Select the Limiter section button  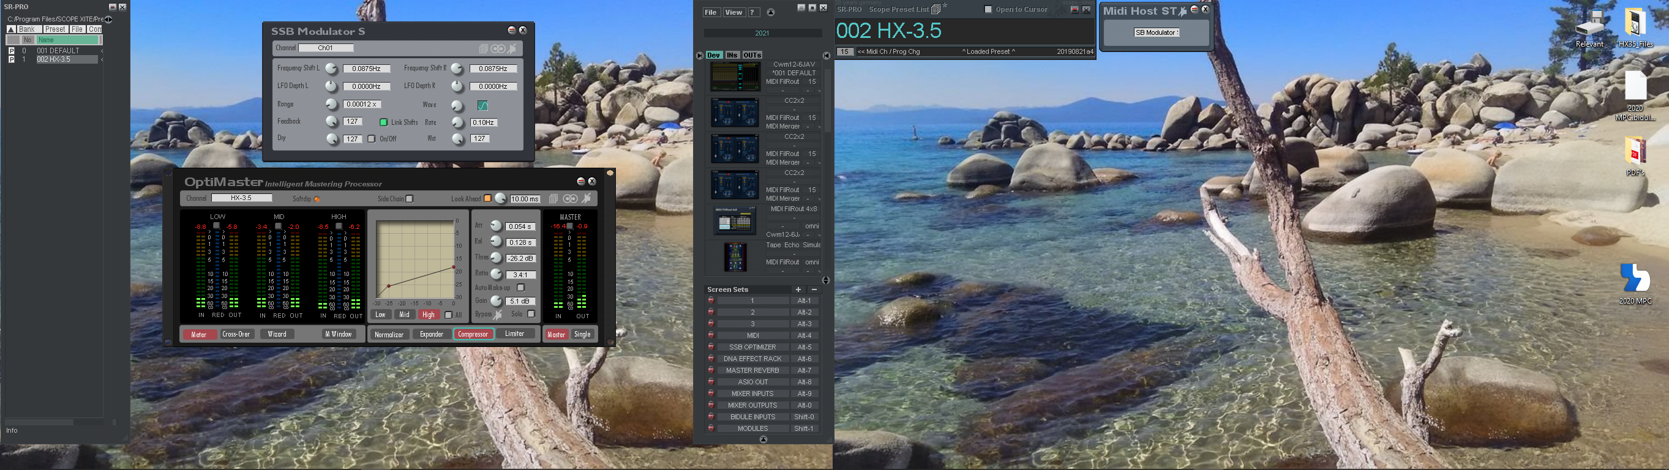tap(515, 334)
